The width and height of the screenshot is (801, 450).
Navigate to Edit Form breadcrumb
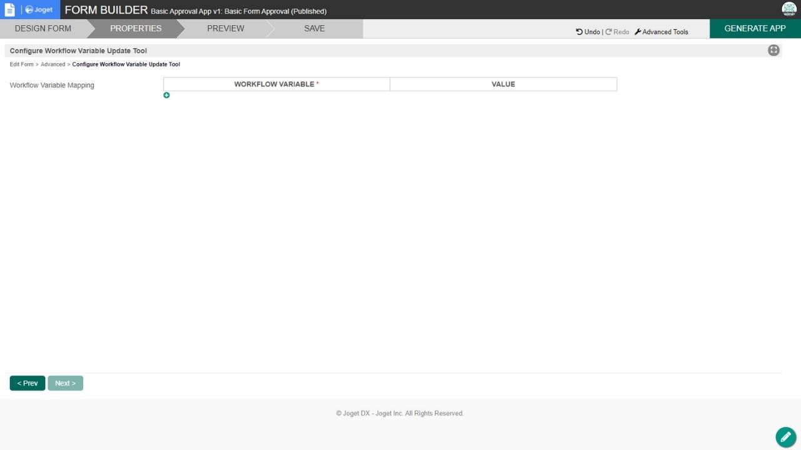point(22,64)
